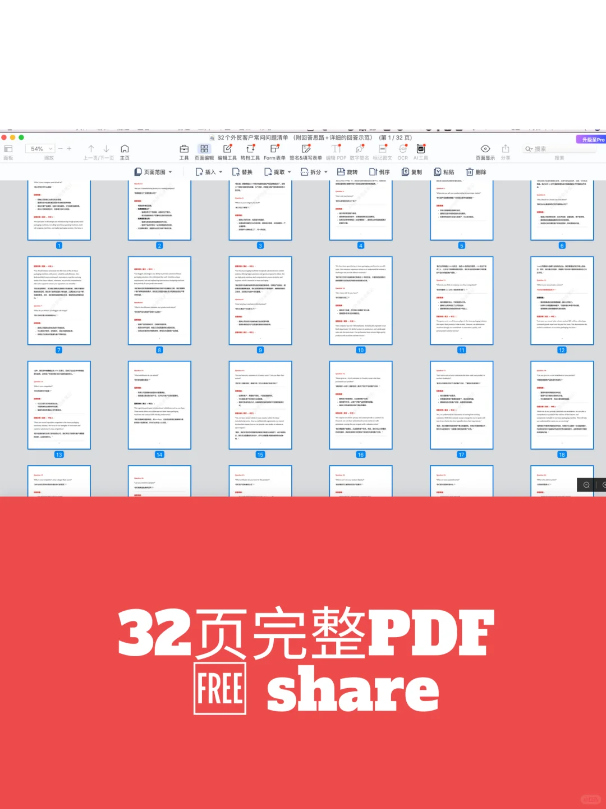
Task: Click the 倒序 reverse order icon
Action: click(380, 172)
